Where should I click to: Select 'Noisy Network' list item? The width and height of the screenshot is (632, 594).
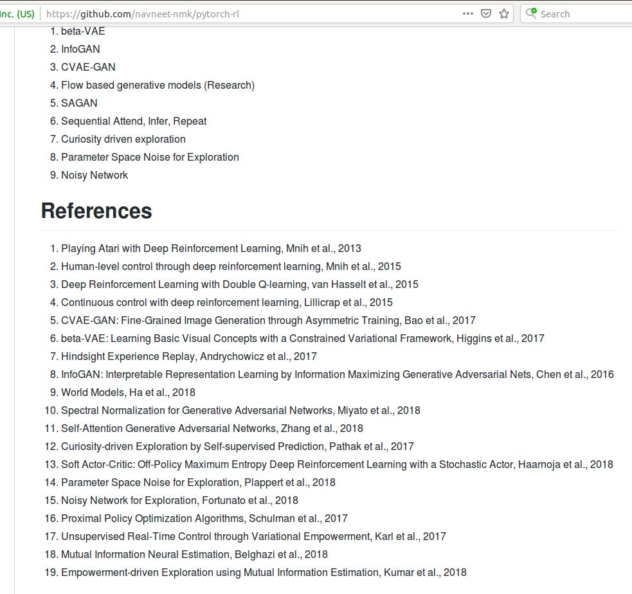coord(95,175)
